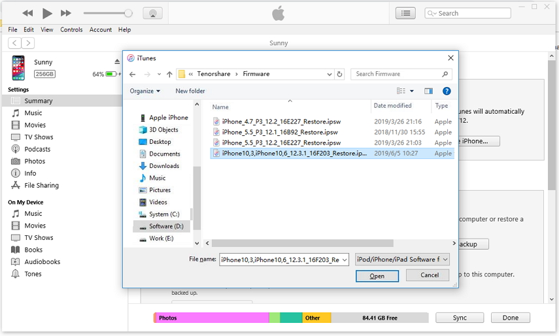Click the Open button

click(377, 276)
